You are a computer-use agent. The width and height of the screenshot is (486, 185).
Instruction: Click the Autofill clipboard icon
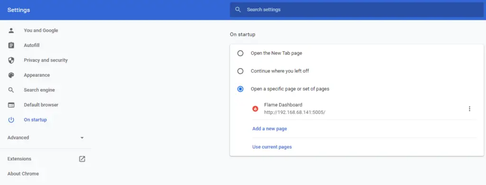tap(11, 45)
